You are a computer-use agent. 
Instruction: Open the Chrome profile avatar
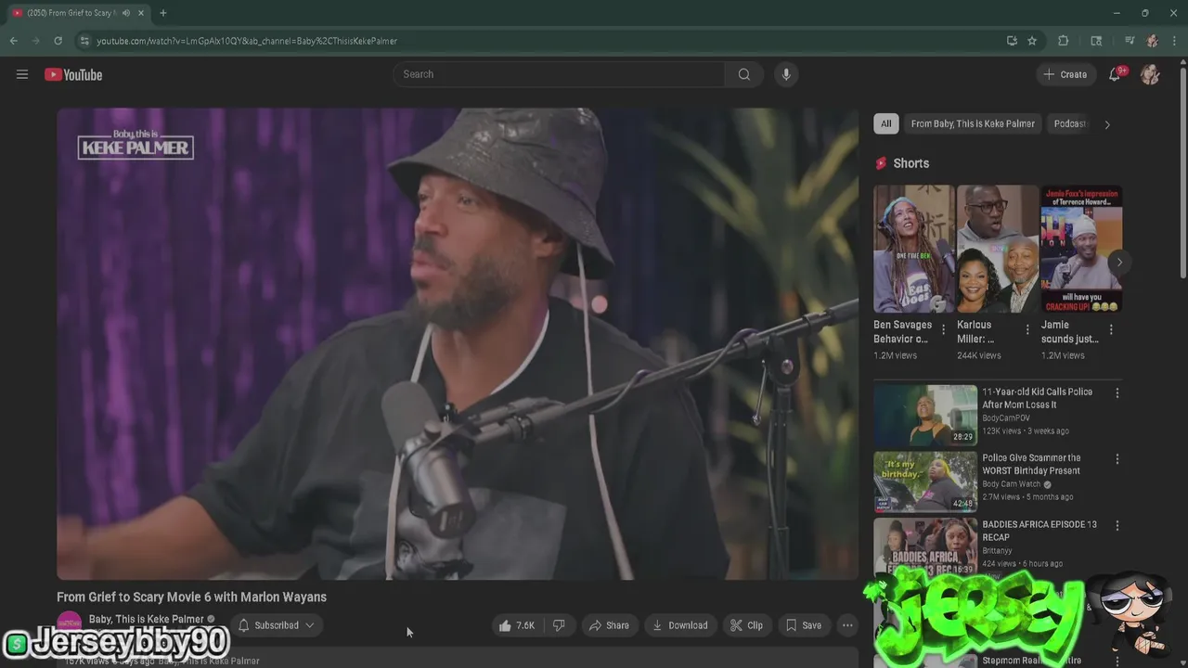pos(1152,41)
